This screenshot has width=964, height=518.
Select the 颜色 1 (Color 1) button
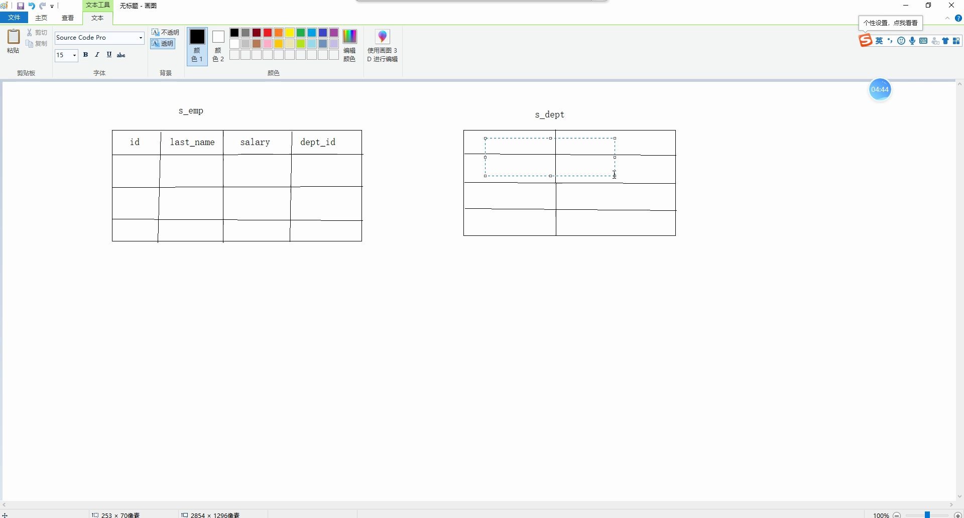coord(197,46)
